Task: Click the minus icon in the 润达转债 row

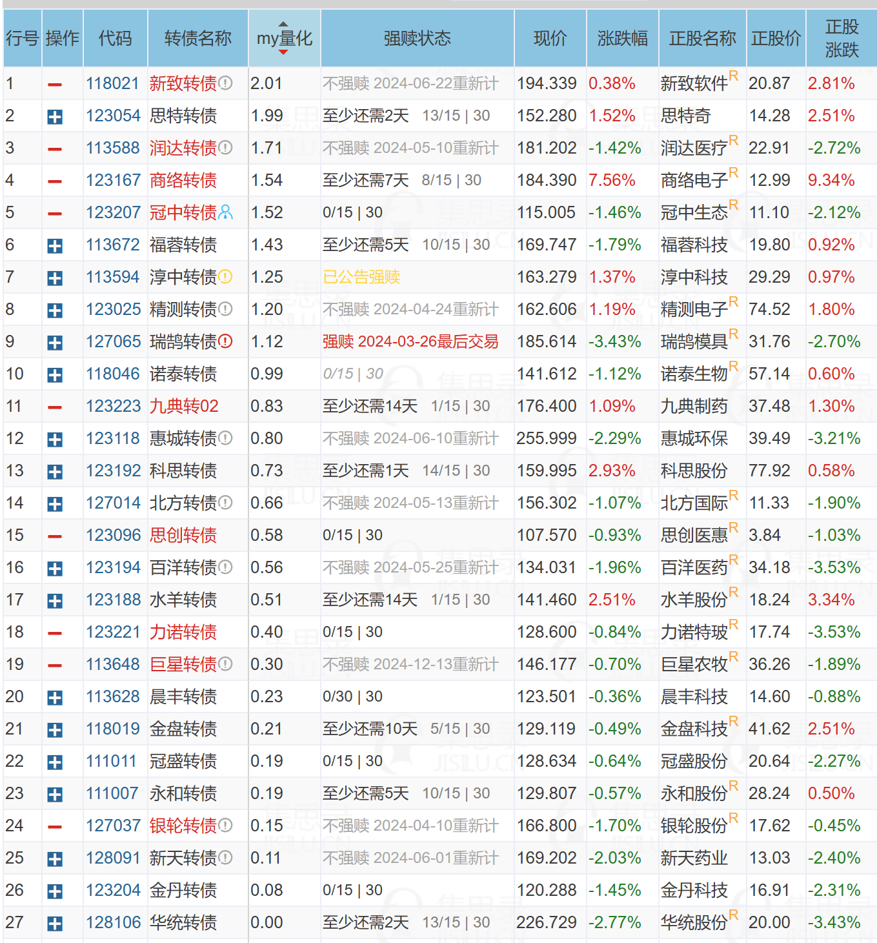Action: (x=55, y=149)
